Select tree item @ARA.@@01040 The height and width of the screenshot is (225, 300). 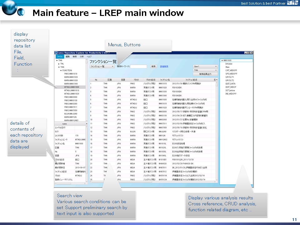coord(71,84)
